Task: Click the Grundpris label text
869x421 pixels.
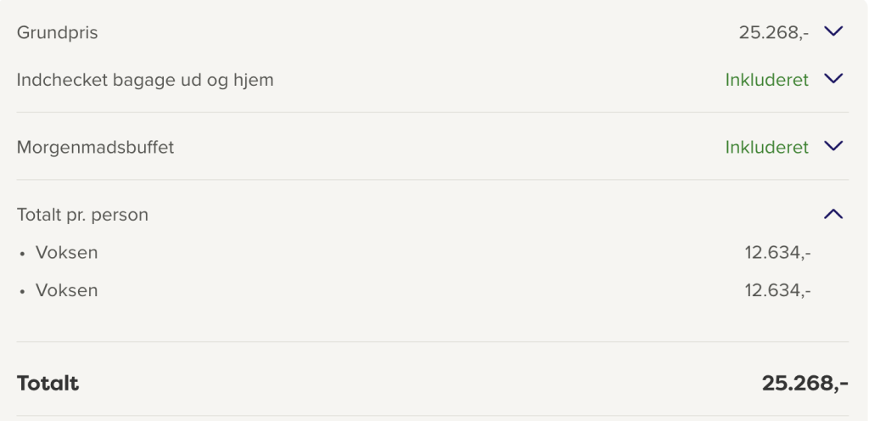Action: 57,33
